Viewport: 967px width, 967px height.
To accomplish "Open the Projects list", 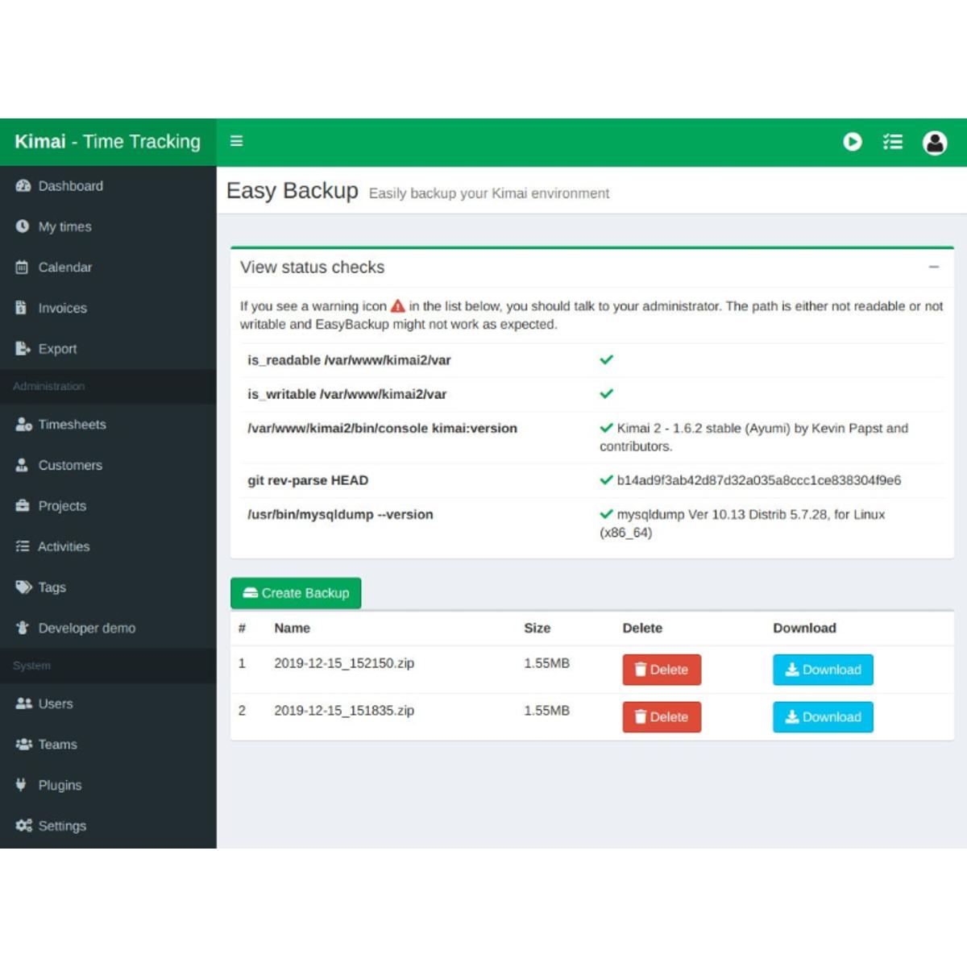I will [x=108, y=506].
